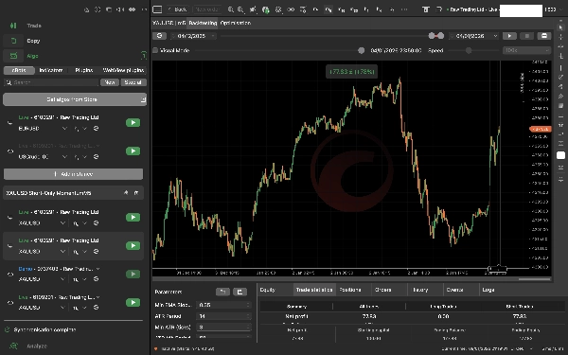
Task: Select the cursor pointer drawing tool
Action: [x=560, y=27]
